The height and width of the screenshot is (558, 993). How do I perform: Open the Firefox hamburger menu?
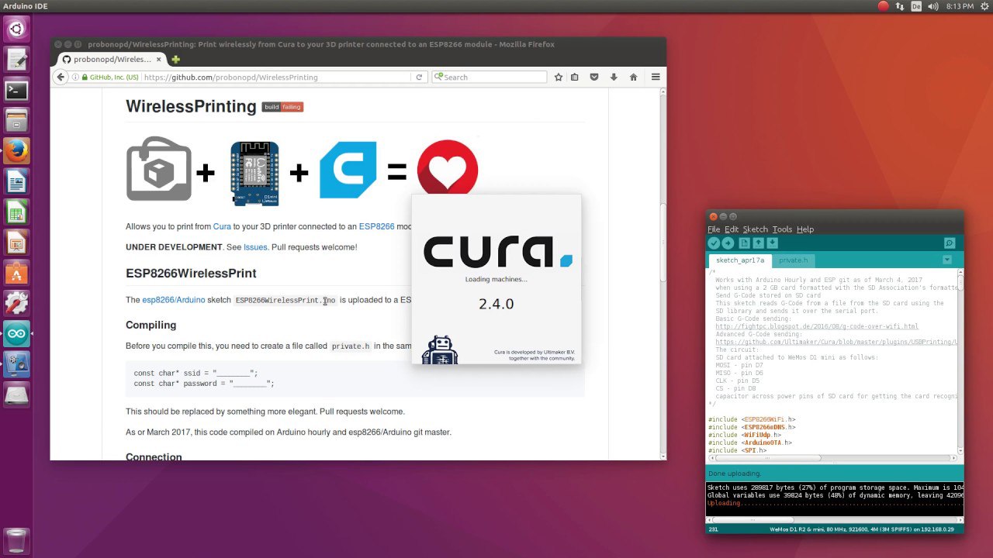click(656, 77)
